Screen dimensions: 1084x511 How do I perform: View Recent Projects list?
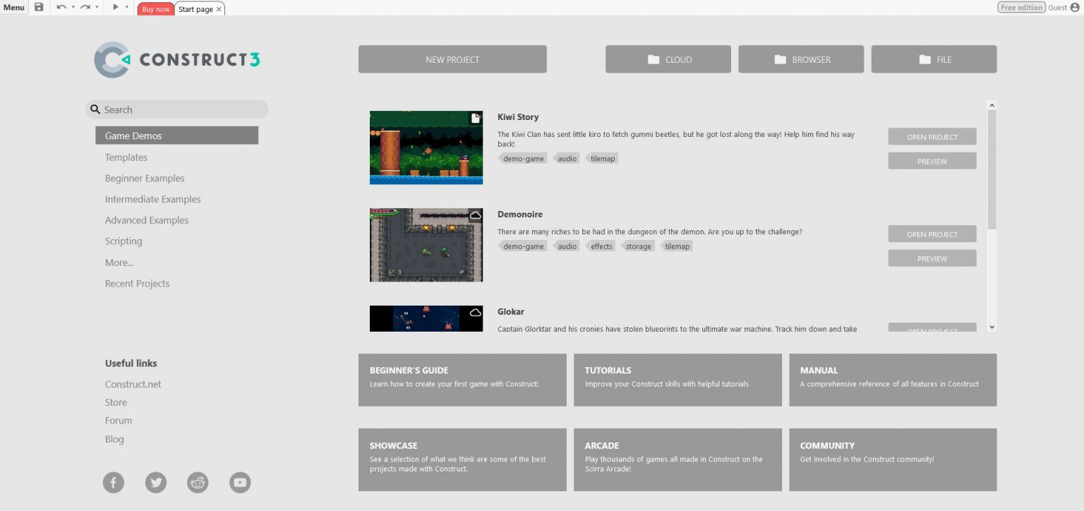137,284
